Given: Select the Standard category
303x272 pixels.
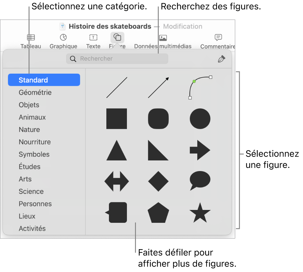Looking at the screenshot, I should click(44, 80).
